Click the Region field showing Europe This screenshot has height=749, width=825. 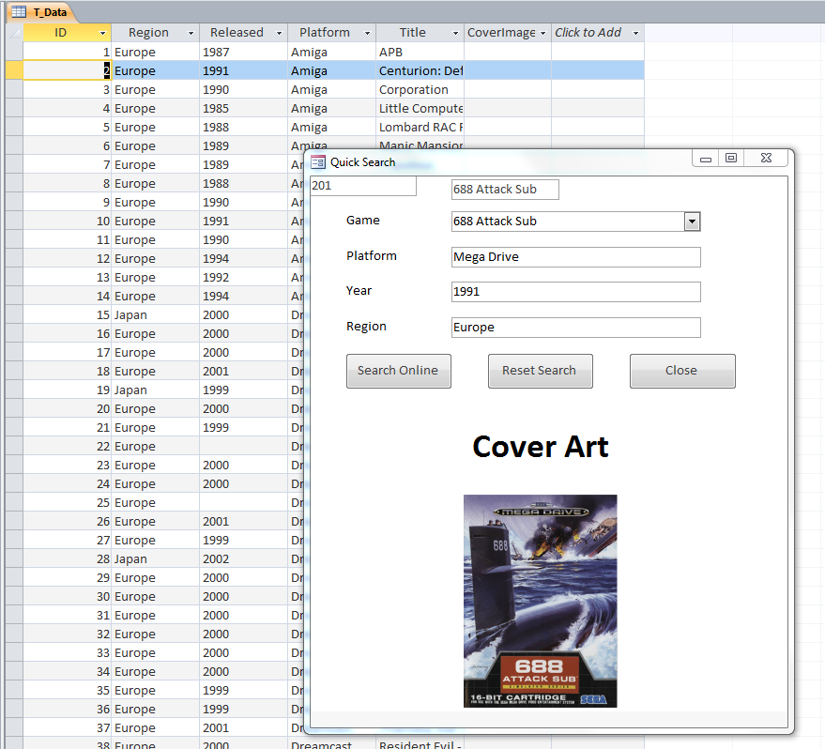coord(575,328)
